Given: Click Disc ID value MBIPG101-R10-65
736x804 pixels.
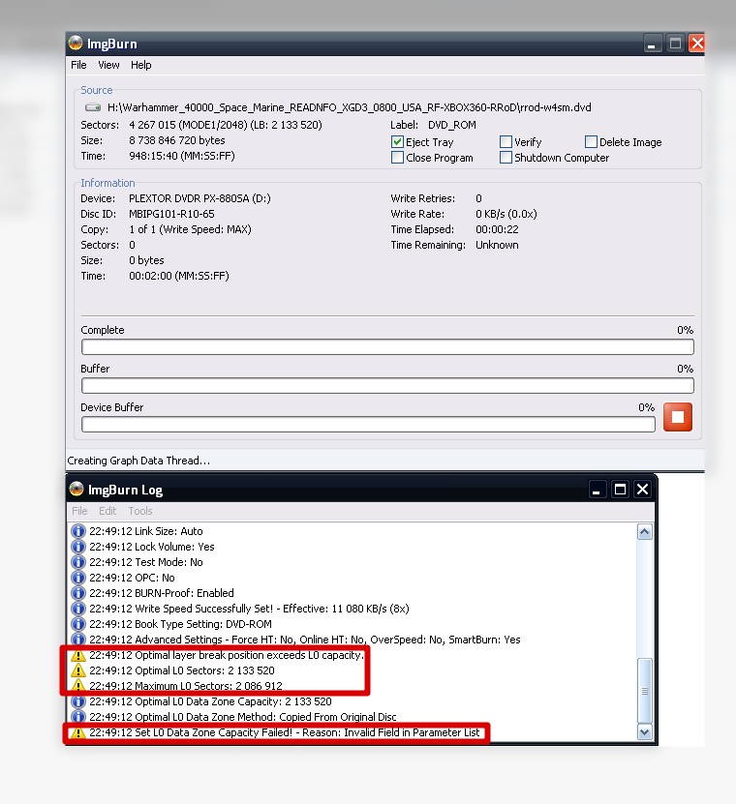Looking at the screenshot, I should tap(171, 214).
